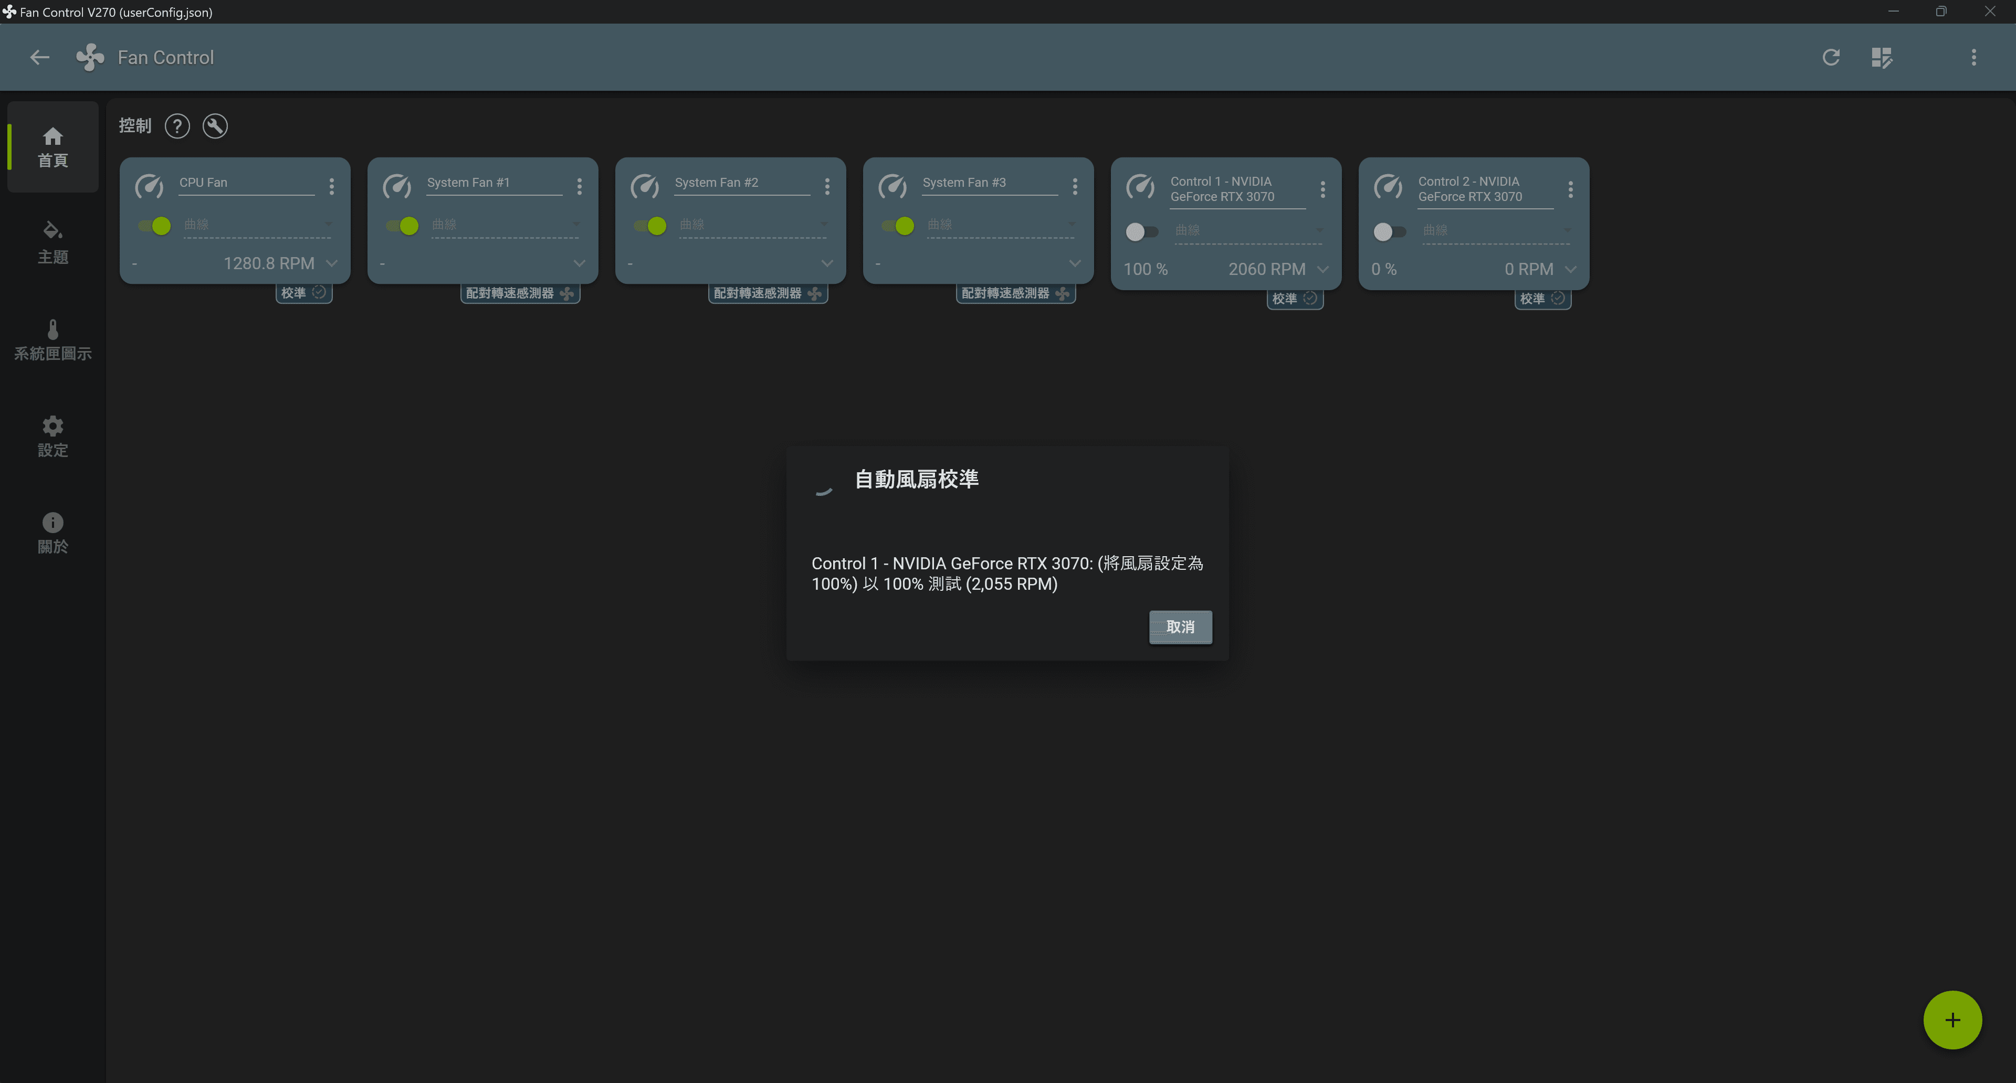Viewport: 2016px width, 1083px height.
Task: Click the 0 RPM reading on Control 2
Action: (1528, 269)
